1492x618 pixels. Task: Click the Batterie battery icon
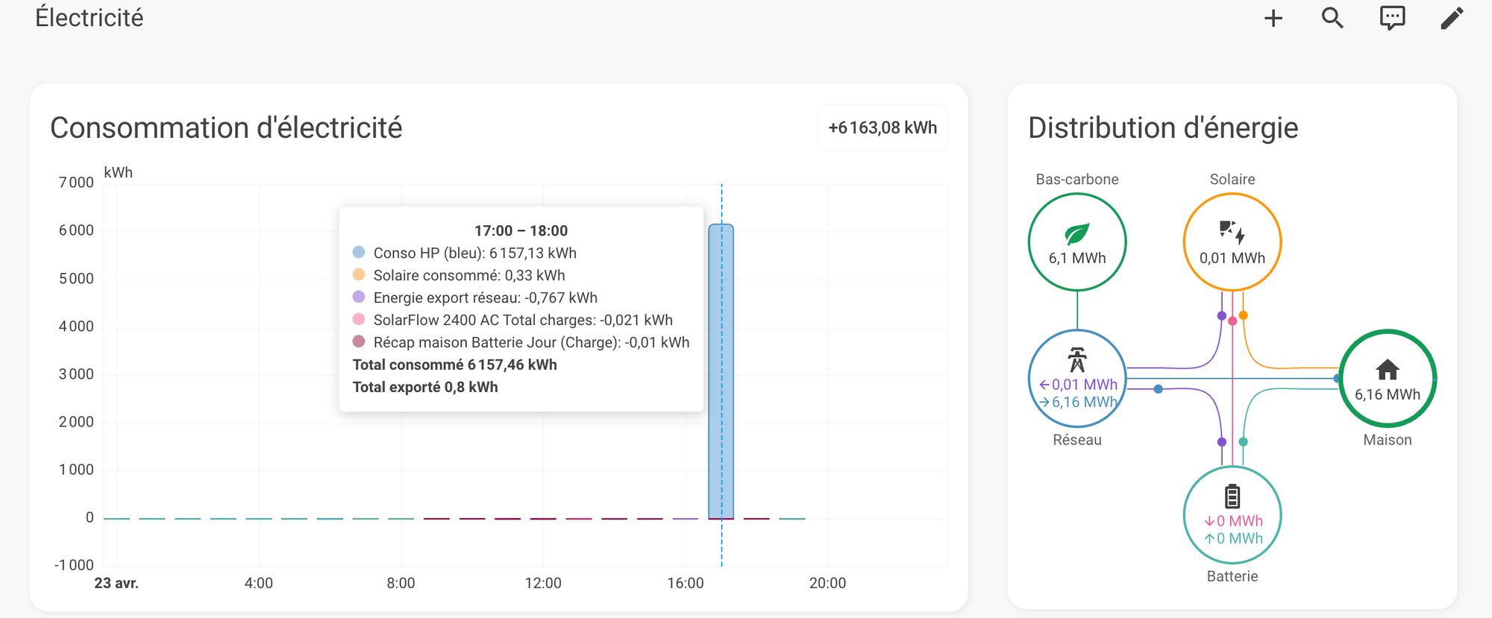point(1232,496)
